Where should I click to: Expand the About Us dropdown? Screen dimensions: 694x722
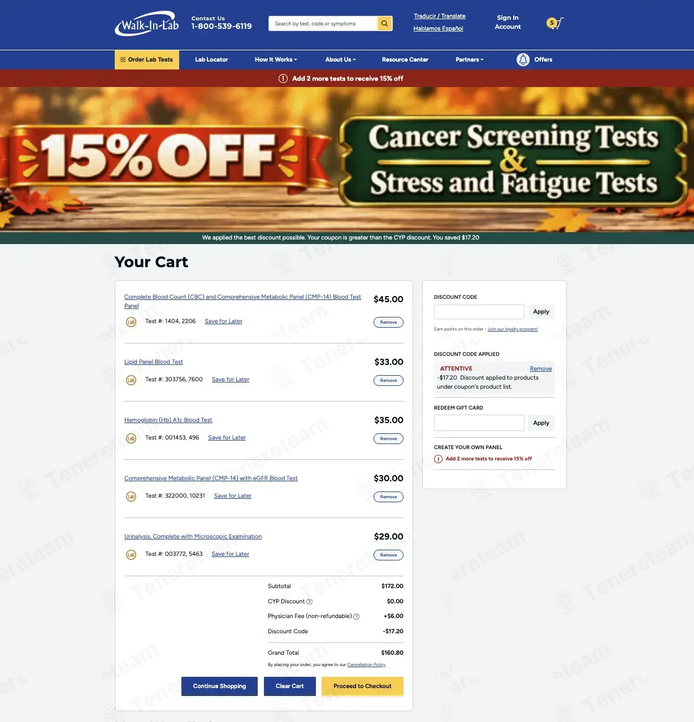340,59
